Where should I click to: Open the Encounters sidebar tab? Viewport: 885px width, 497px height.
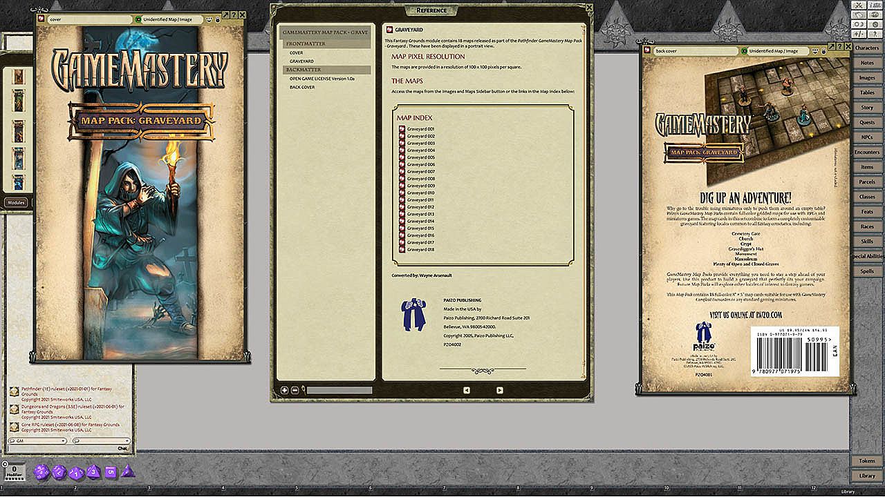click(867, 152)
